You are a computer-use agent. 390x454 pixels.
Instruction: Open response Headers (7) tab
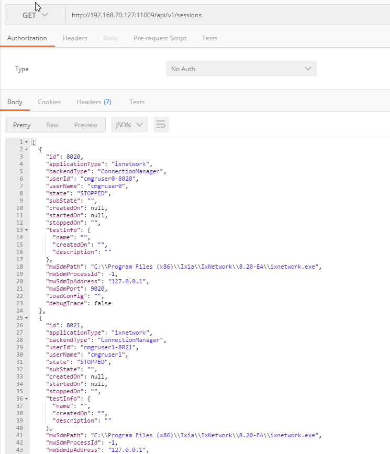tap(94, 102)
